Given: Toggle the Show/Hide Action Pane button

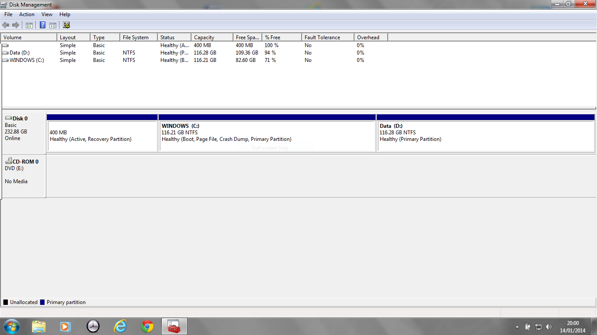Looking at the screenshot, I should click(x=53, y=25).
